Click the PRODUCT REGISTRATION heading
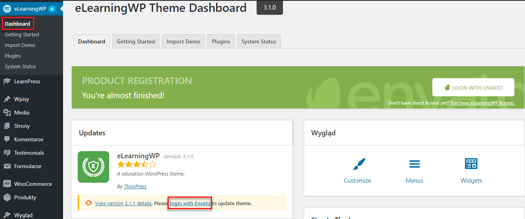The height and width of the screenshot is (219, 525). click(x=137, y=81)
